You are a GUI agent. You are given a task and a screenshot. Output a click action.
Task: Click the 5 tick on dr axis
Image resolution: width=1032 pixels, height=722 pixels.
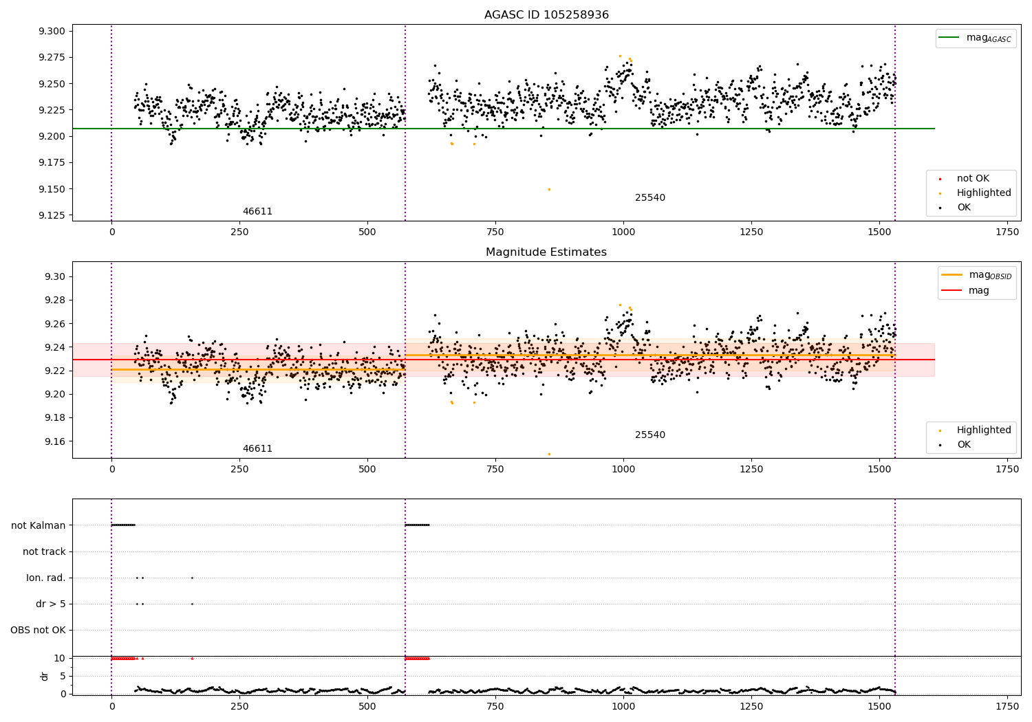tap(63, 677)
